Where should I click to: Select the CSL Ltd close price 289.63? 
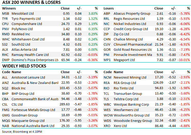point(64,105)
